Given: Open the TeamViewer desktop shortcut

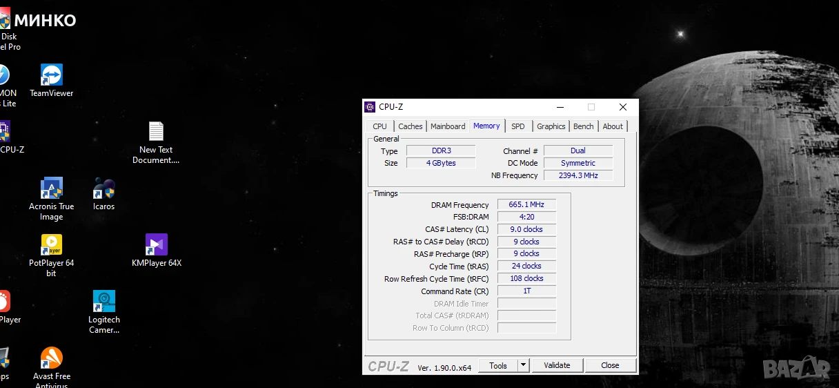Looking at the screenshot, I should tap(51, 81).
